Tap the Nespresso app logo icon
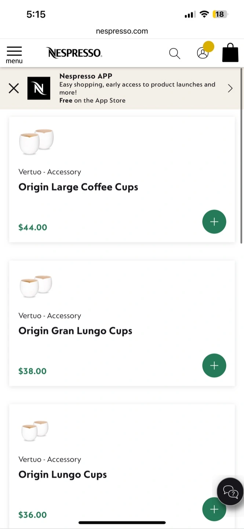Screen dimensions: 244x529 (39, 88)
